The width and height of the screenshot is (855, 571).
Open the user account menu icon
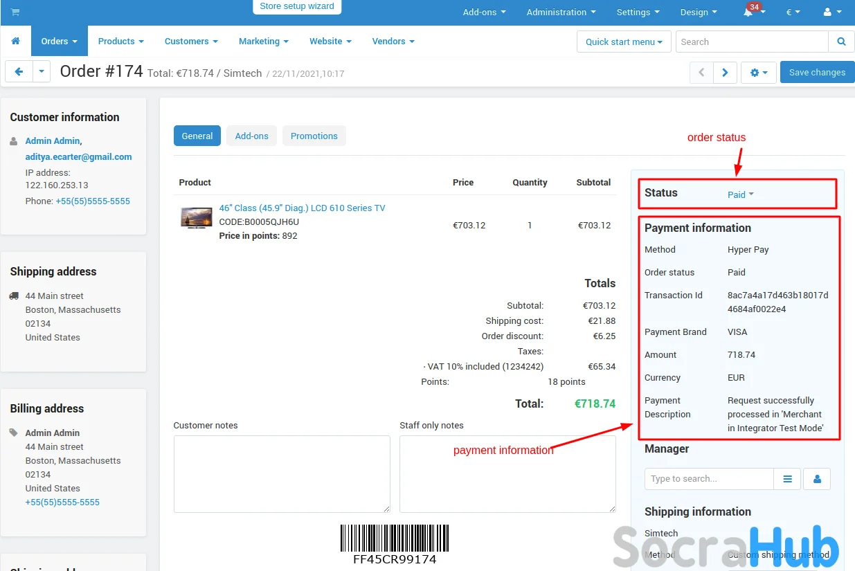coord(831,12)
